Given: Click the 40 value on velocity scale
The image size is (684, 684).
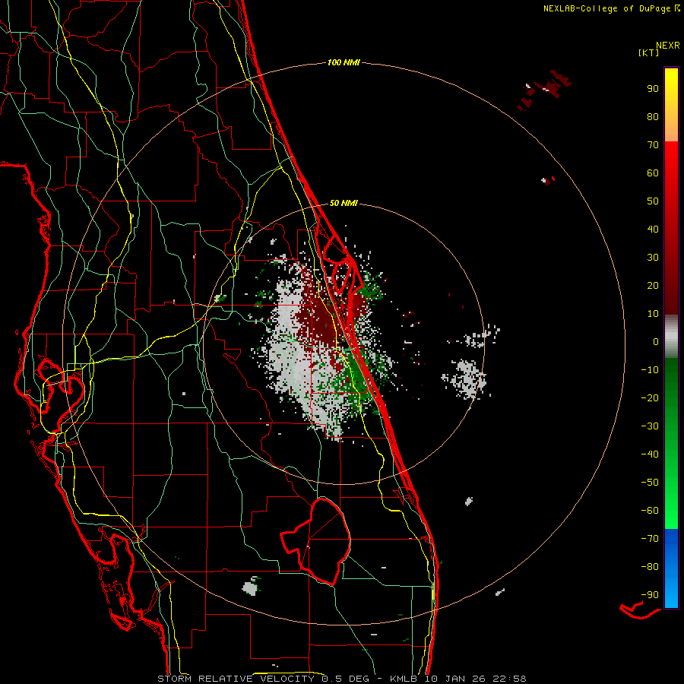Looking at the screenshot, I should [653, 229].
